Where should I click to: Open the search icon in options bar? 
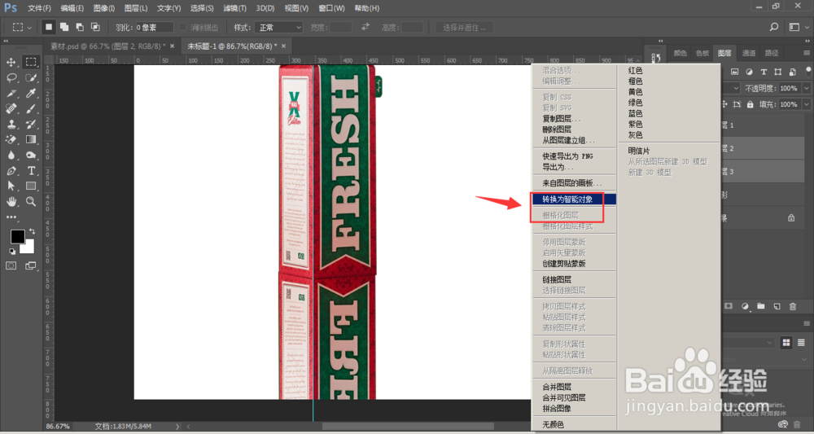pos(773,27)
